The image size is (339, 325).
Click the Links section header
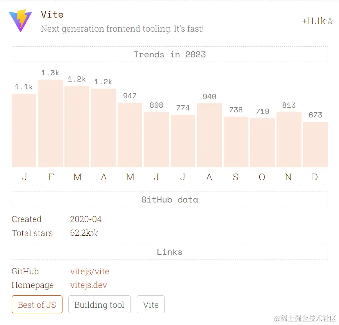pyautogui.click(x=170, y=252)
